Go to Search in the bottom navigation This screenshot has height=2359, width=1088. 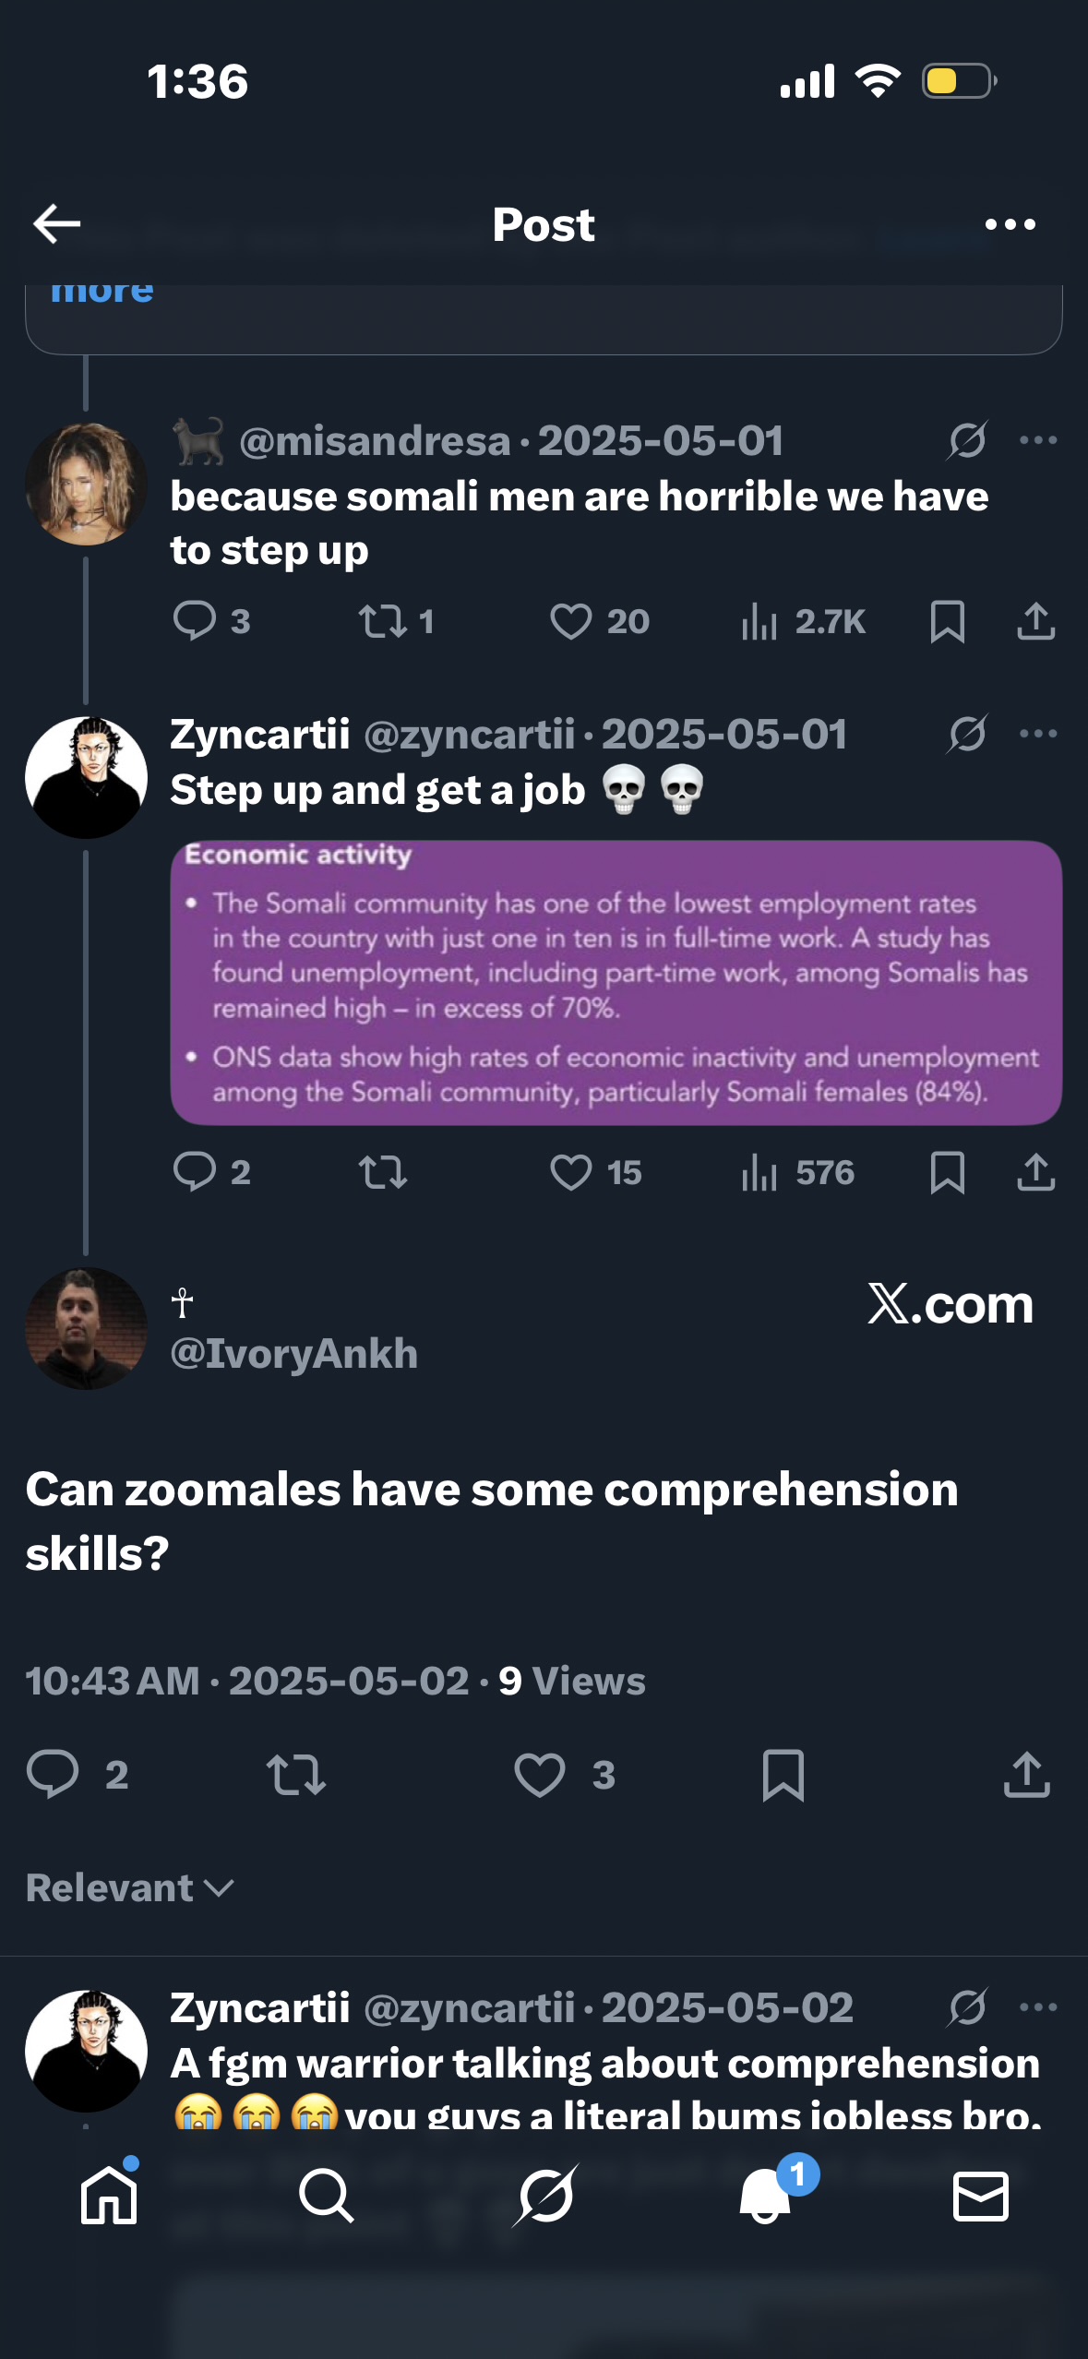pos(326,2195)
